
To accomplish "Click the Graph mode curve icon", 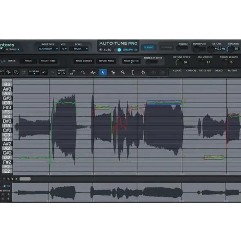I will (x=136, y=50).
